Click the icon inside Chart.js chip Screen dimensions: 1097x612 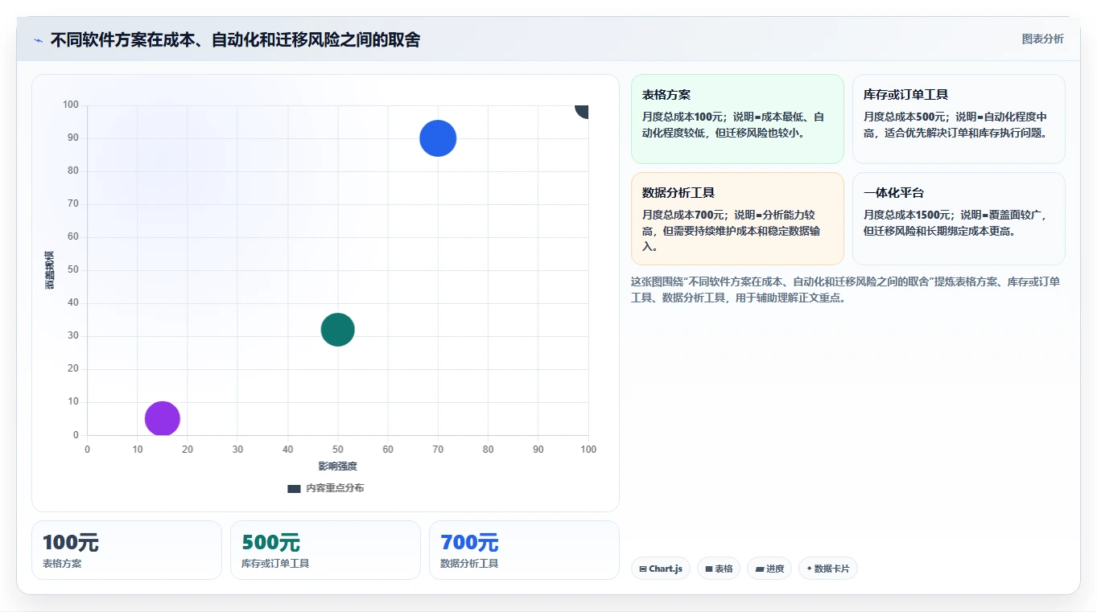pos(643,569)
